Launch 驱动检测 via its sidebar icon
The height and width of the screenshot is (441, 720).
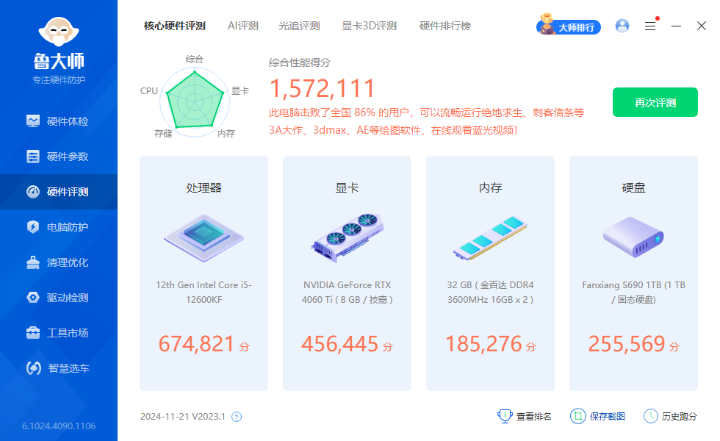point(59,297)
